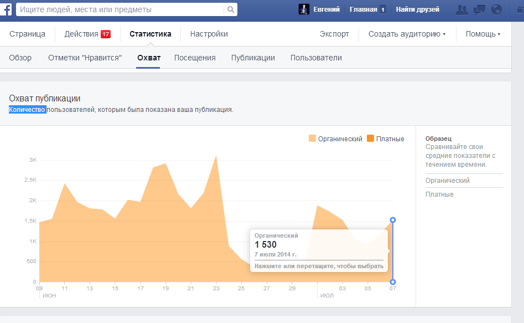Click the Экспорт button
The image size is (524, 323).
(334, 34)
